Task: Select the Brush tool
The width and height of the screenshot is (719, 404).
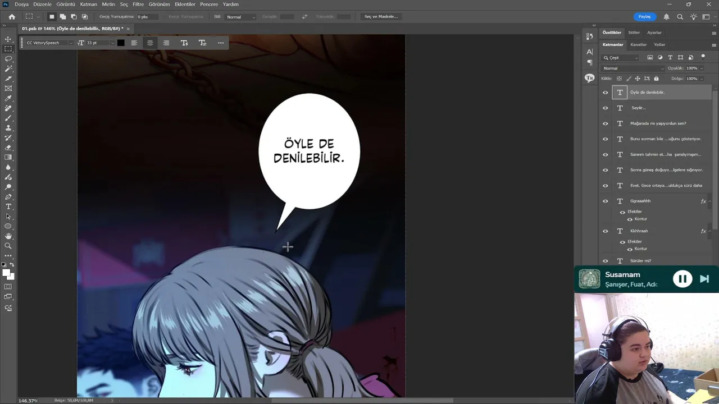Action: pyautogui.click(x=8, y=118)
